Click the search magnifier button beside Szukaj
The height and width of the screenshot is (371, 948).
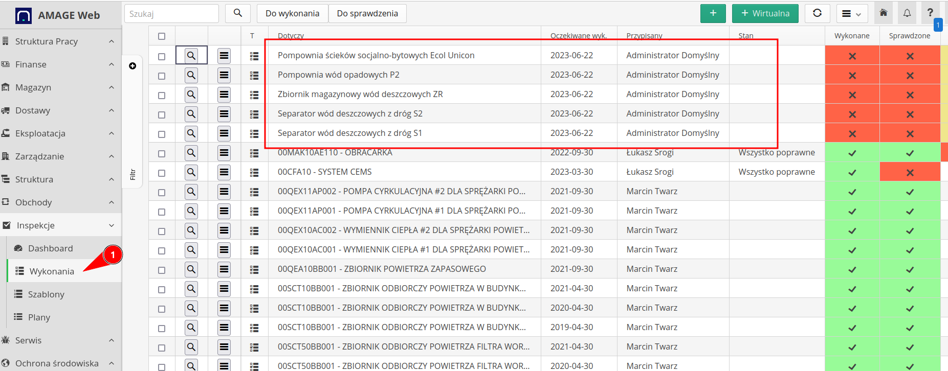coord(237,13)
